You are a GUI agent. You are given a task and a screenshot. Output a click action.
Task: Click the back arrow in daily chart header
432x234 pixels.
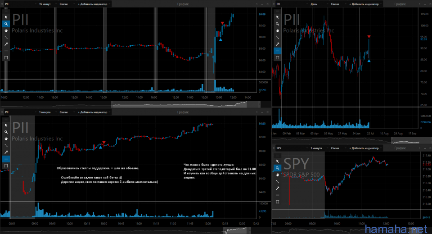click(x=419, y=4)
